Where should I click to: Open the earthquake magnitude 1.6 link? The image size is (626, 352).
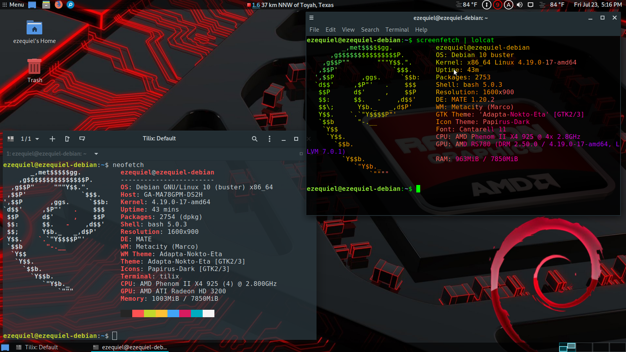tap(256, 5)
